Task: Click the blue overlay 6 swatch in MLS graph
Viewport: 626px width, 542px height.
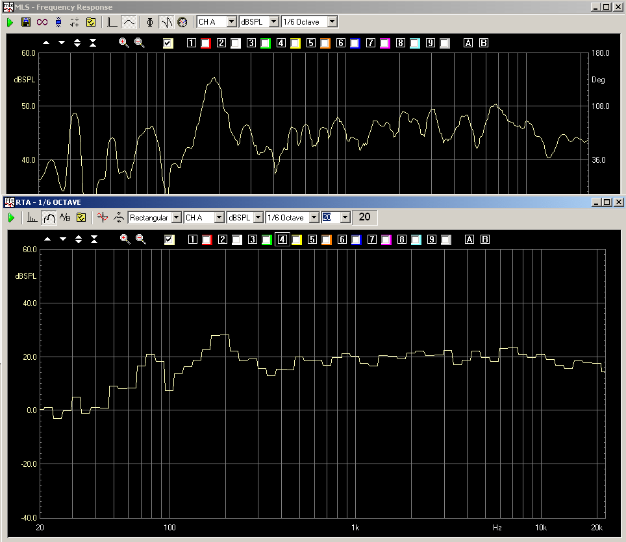Action: 355,43
